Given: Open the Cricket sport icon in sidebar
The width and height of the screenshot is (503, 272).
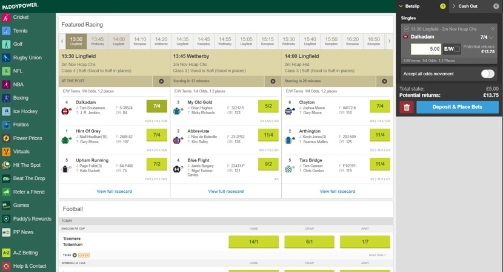Looking at the screenshot, I should click(6, 18).
